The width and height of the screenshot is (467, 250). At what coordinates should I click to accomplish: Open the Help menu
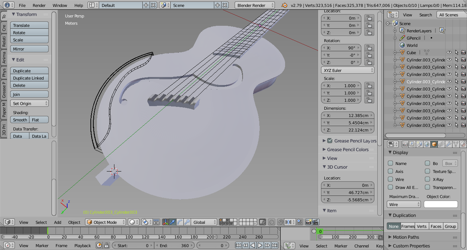(x=79, y=5)
